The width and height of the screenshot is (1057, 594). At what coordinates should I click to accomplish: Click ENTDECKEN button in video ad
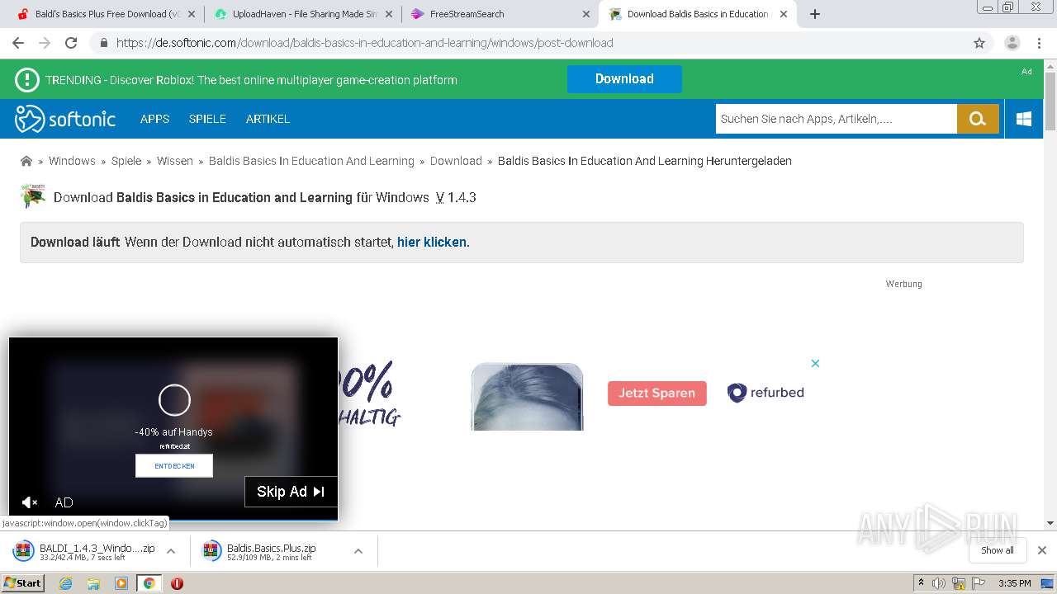[x=174, y=465]
